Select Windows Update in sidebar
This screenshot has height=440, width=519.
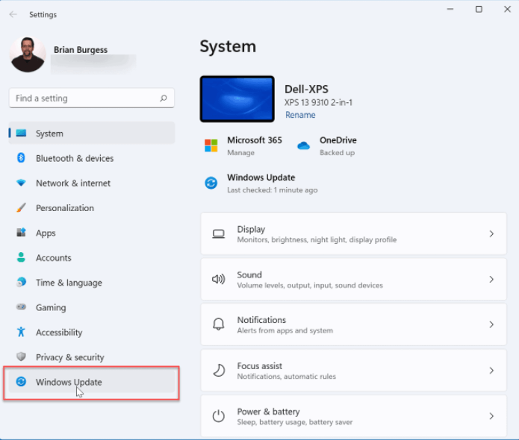point(92,382)
